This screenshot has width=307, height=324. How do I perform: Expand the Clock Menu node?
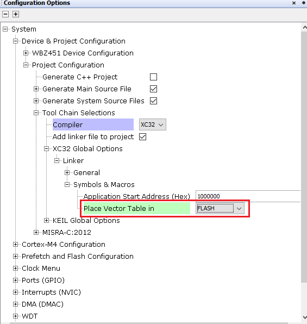coord(16,268)
